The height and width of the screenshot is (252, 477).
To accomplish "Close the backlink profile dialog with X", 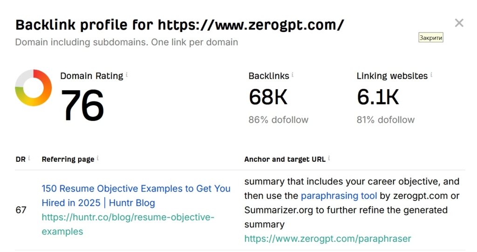I will pyautogui.click(x=459, y=23).
